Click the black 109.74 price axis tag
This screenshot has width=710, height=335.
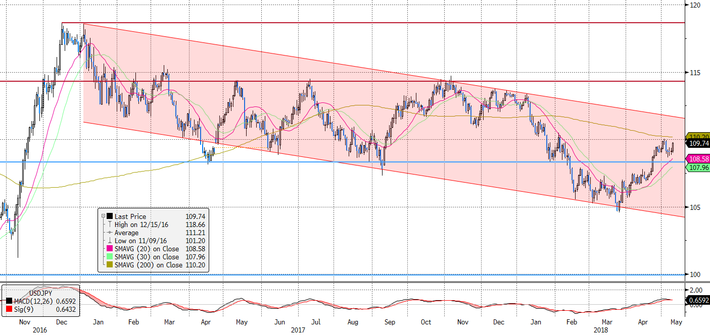click(697, 144)
